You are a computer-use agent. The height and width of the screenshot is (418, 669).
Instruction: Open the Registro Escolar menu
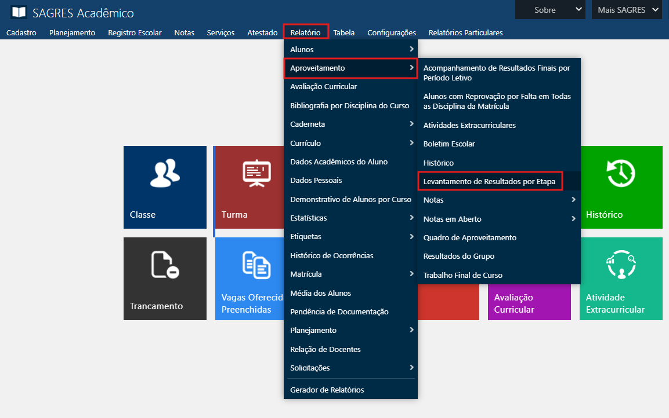135,32
